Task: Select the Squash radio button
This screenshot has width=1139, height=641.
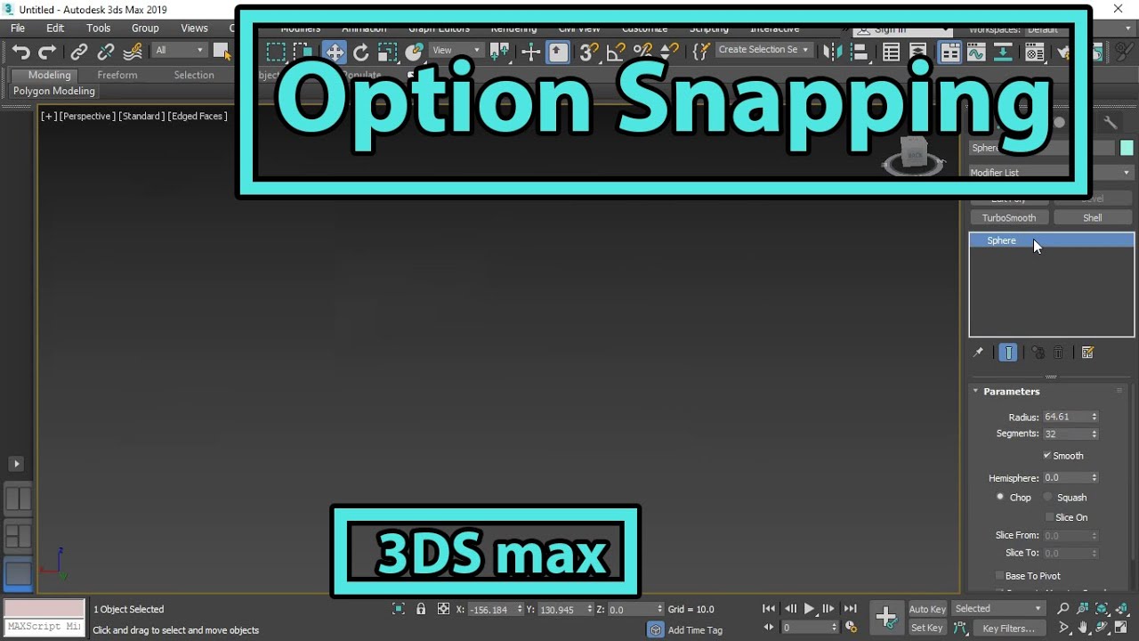Action: (x=1047, y=497)
